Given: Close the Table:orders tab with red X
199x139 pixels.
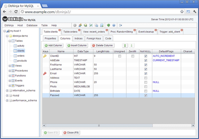Looking at the screenshot, I should click(80, 30).
